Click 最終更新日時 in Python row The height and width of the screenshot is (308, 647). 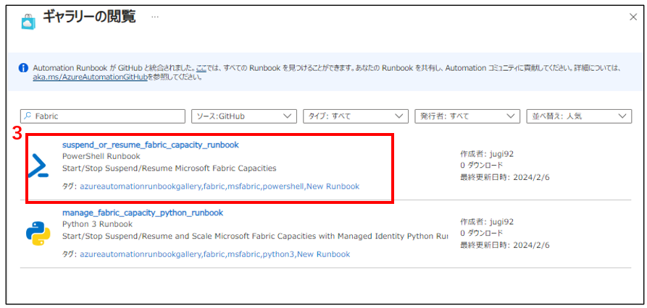tap(506, 245)
